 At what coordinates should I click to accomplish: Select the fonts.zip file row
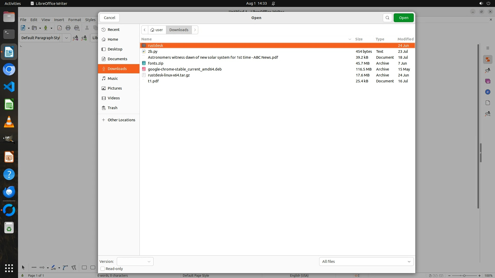click(155, 63)
